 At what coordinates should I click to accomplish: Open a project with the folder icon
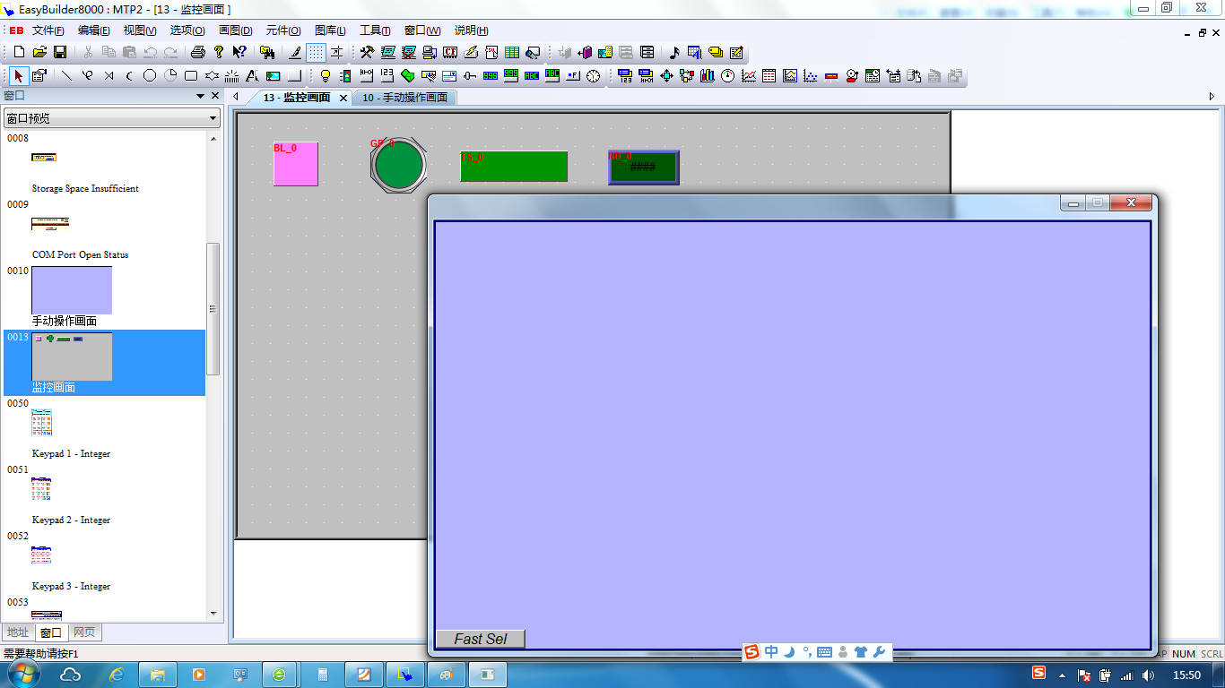click(39, 53)
